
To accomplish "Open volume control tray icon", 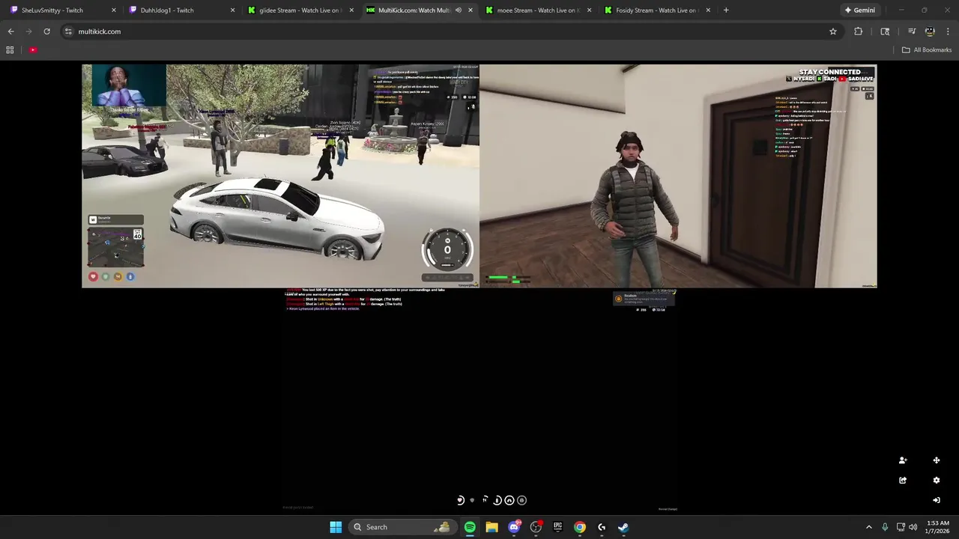I will coord(913,527).
